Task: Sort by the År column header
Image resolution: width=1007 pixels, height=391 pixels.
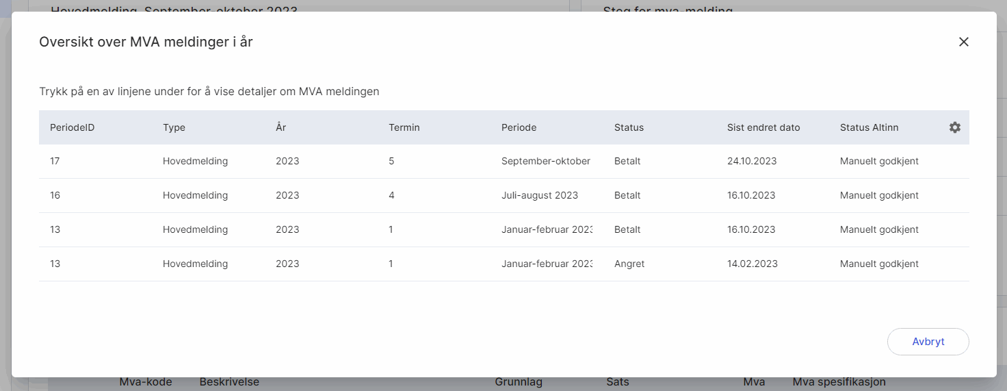Action: [x=280, y=127]
